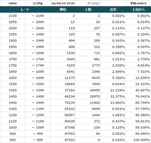
Task: Click the ratio cell 1.011%
Action: (113, 59)
